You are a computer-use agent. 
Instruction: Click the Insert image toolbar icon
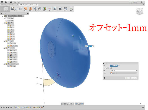[55, 8]
